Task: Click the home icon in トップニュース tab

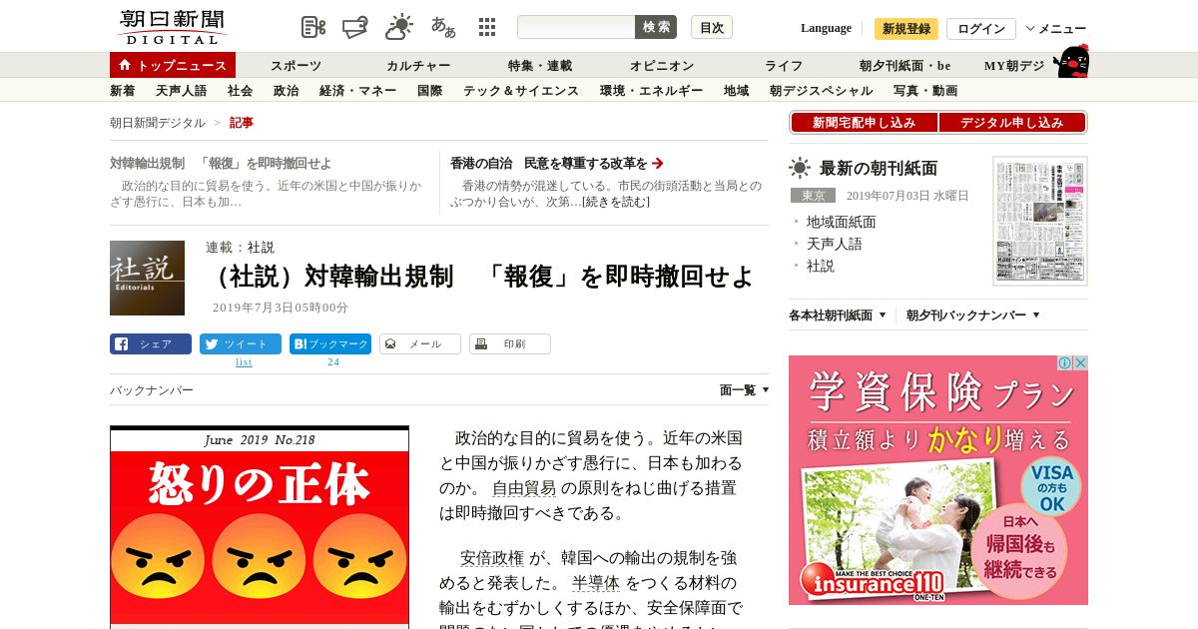Action: tap(125, 65)
